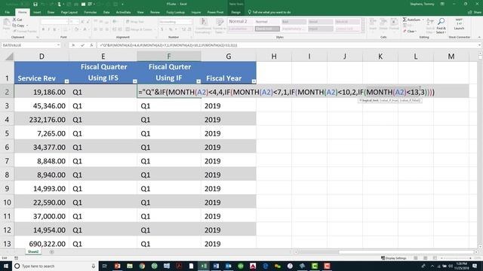Open the Name Box dropdown arrow
Screen dimensions: 483x271
tap(58, 45)
